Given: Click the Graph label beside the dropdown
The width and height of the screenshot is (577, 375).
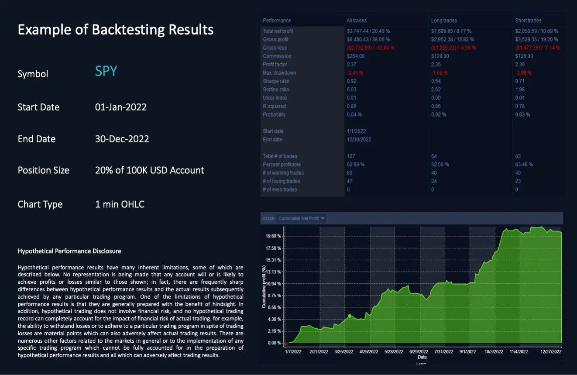Looking at the screenshot, I should coord(268,218).
